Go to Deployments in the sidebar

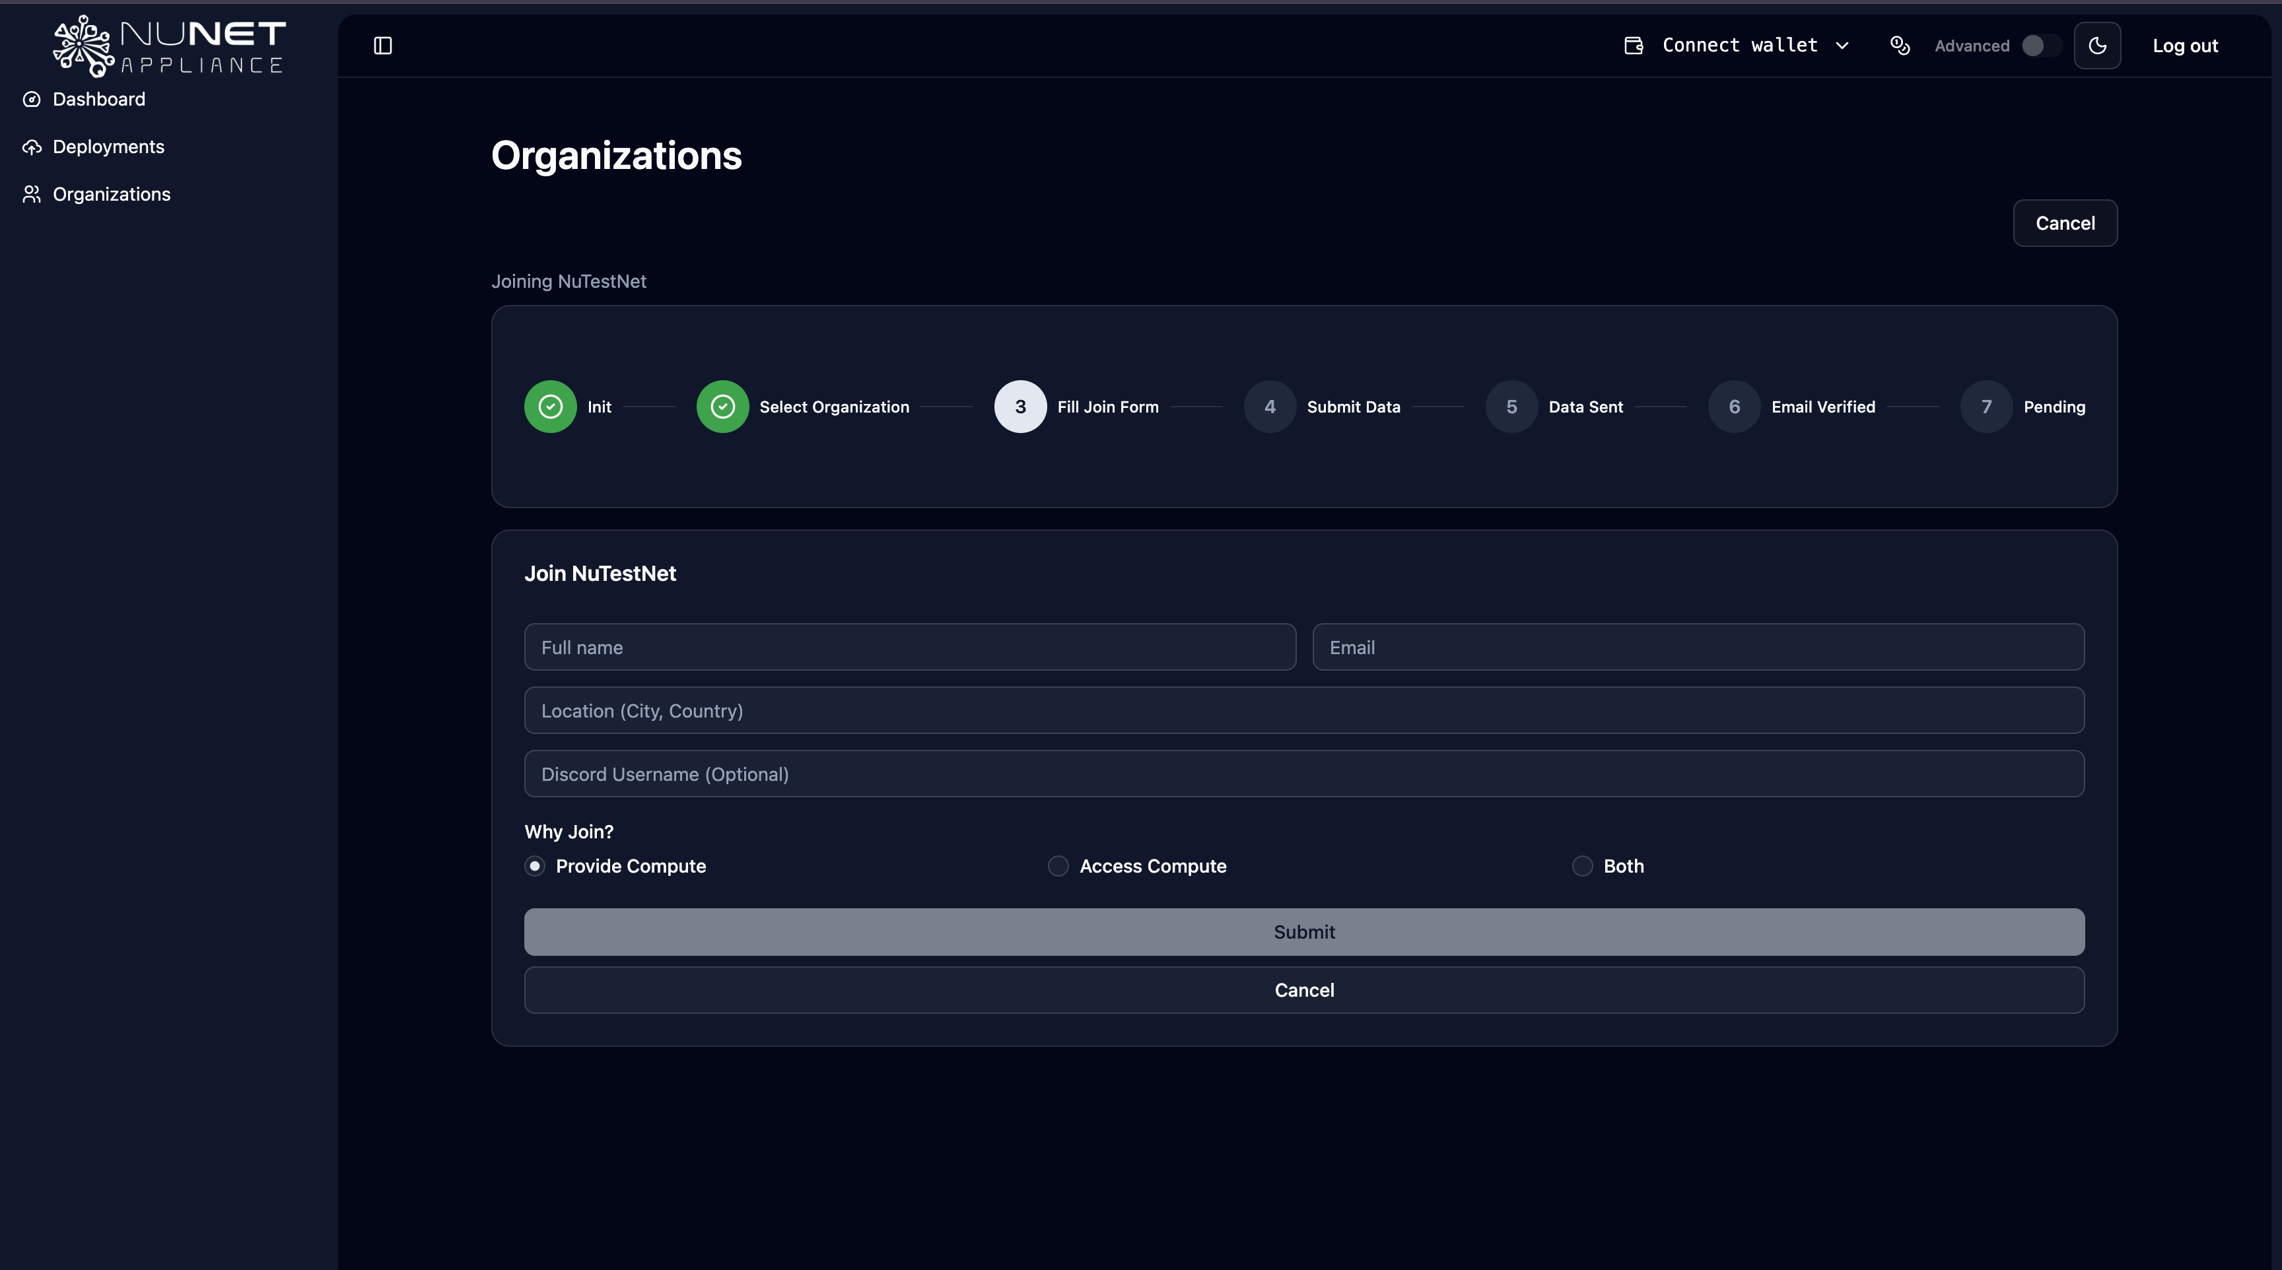[108, 147]
